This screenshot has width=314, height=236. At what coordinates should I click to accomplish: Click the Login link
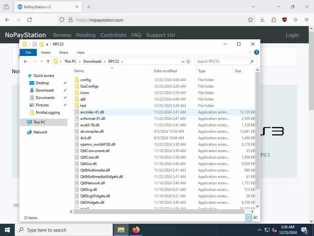pos(292,35)
